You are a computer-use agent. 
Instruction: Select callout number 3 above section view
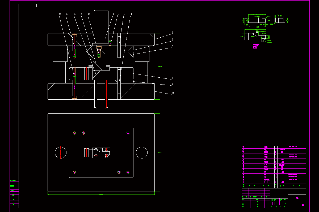pyautogui.click(x=124, y=14)
